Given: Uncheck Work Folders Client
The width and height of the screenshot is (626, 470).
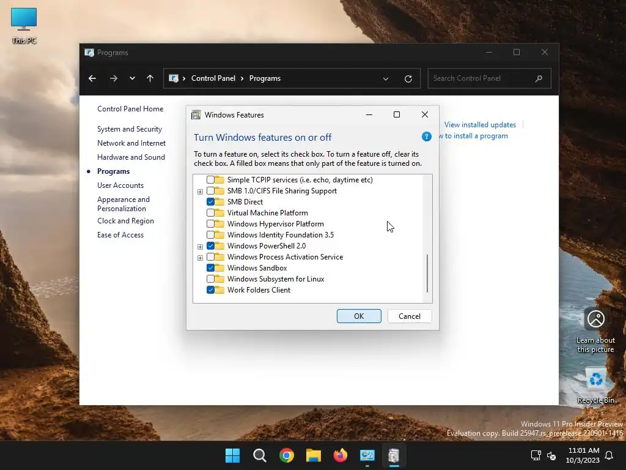Looking at the screenshot, I should pos(210,289).
